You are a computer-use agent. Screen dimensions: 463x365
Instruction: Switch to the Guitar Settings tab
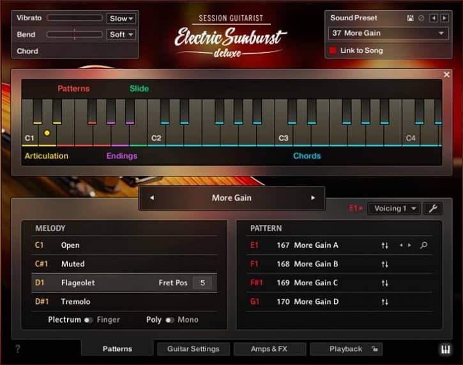point(193,349)
